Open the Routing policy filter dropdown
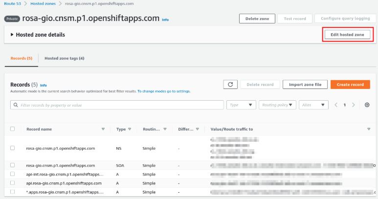 click(277, 105)
